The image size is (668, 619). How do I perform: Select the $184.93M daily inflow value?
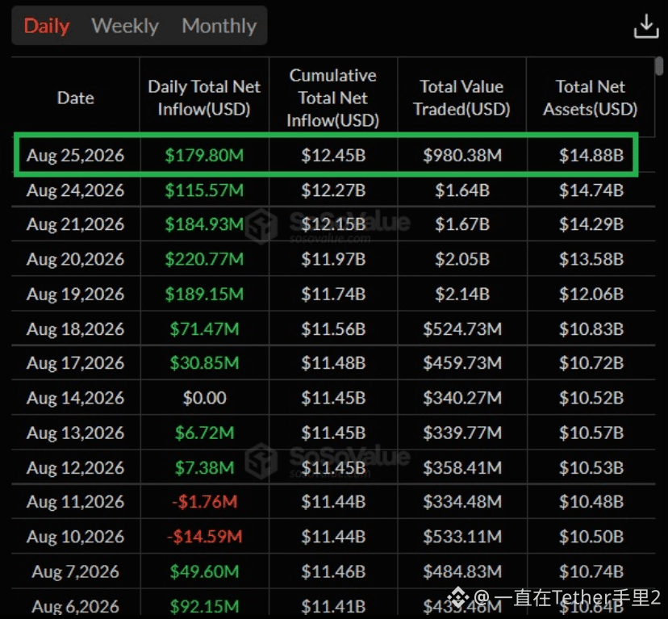pyautogui.click(x=204, y=224)
